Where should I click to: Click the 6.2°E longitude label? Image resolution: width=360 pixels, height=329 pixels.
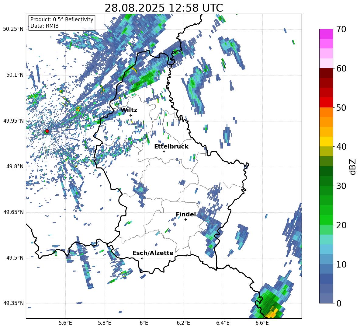click(183, 323)
